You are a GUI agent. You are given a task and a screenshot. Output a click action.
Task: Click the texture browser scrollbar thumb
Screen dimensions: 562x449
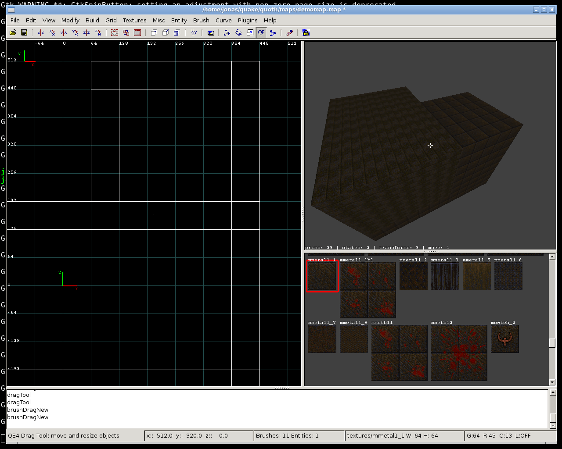[552, 343]
